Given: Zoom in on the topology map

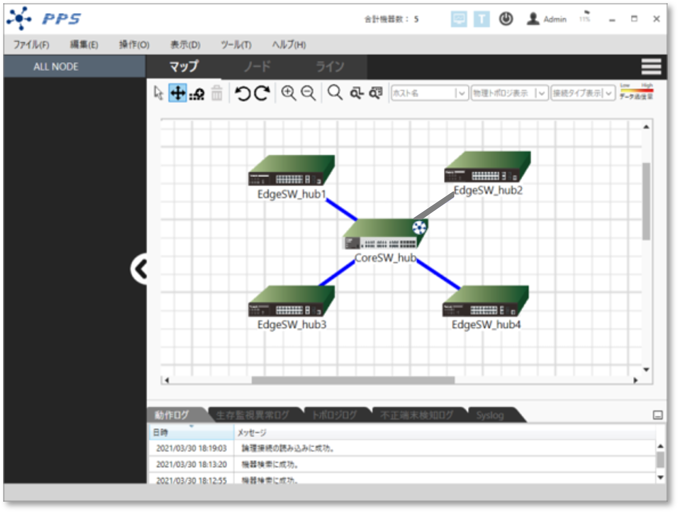Looking at the screenshot, I should 288,93.
